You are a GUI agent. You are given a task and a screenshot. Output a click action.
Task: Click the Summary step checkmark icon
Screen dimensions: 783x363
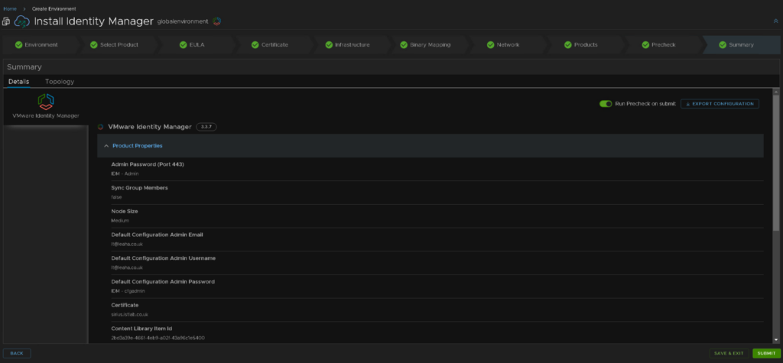coord(723,45)
